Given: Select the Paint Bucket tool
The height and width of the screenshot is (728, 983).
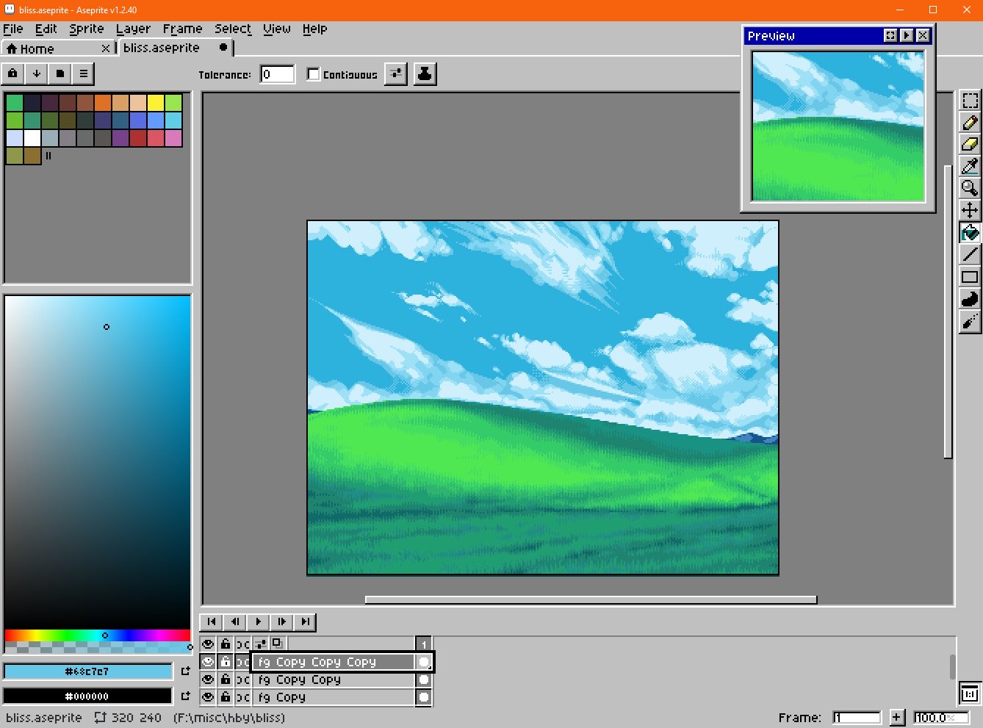Looking at the screenshot, I should [970, 233].
